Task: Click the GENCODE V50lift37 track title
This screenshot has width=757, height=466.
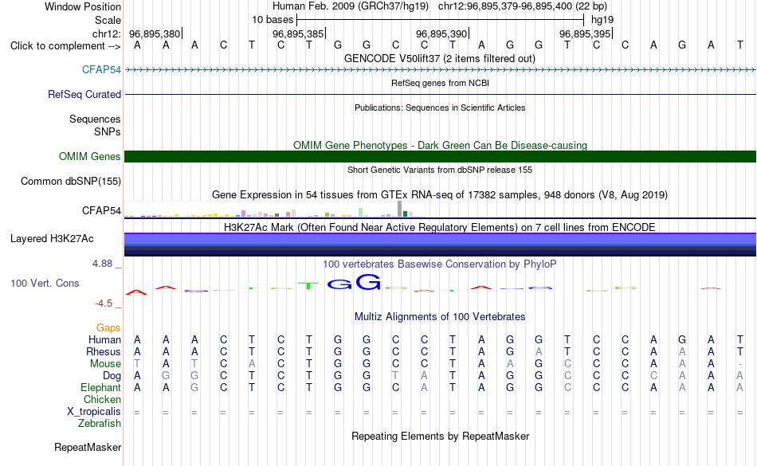Action: tap(440, 58)
